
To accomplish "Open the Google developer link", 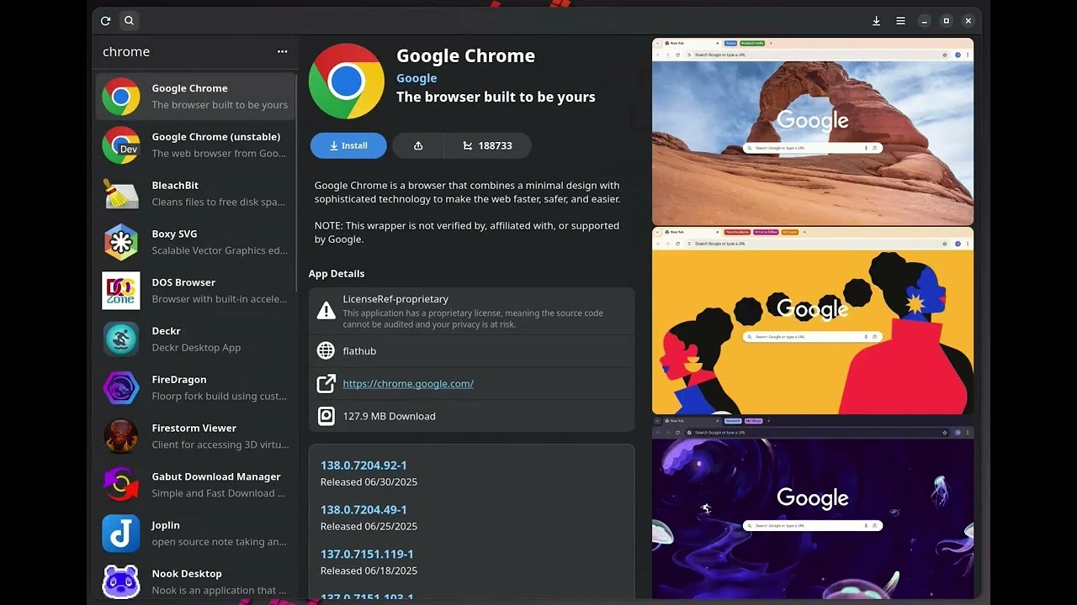I will [x=416, y=78].
